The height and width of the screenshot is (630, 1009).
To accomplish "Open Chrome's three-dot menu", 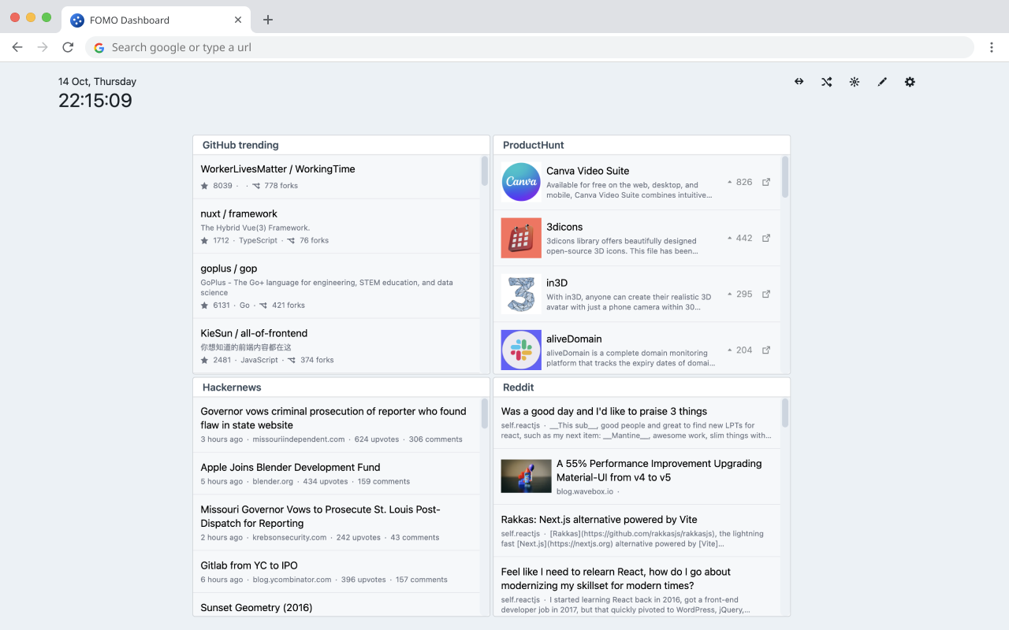I will (992, 47).
